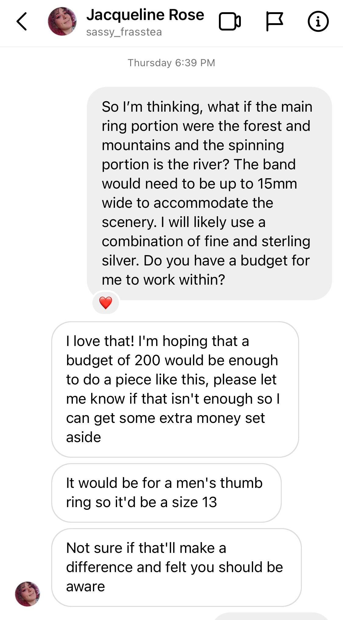Tap the small avatar beside the last message

click(x=27, y=594)
